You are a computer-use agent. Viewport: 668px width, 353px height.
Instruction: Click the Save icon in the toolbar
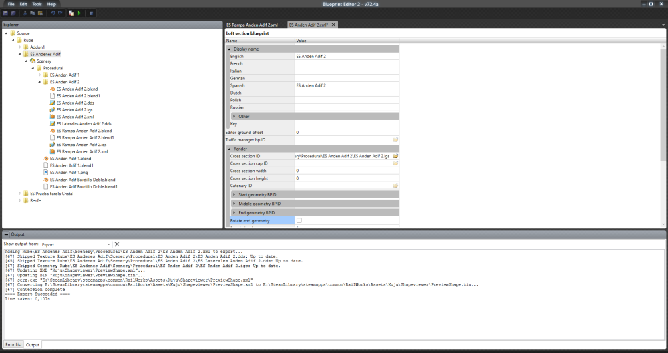pyautogui.click(x=5, y=13)
